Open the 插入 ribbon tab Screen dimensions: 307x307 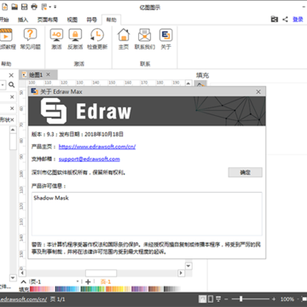[23, 20]
